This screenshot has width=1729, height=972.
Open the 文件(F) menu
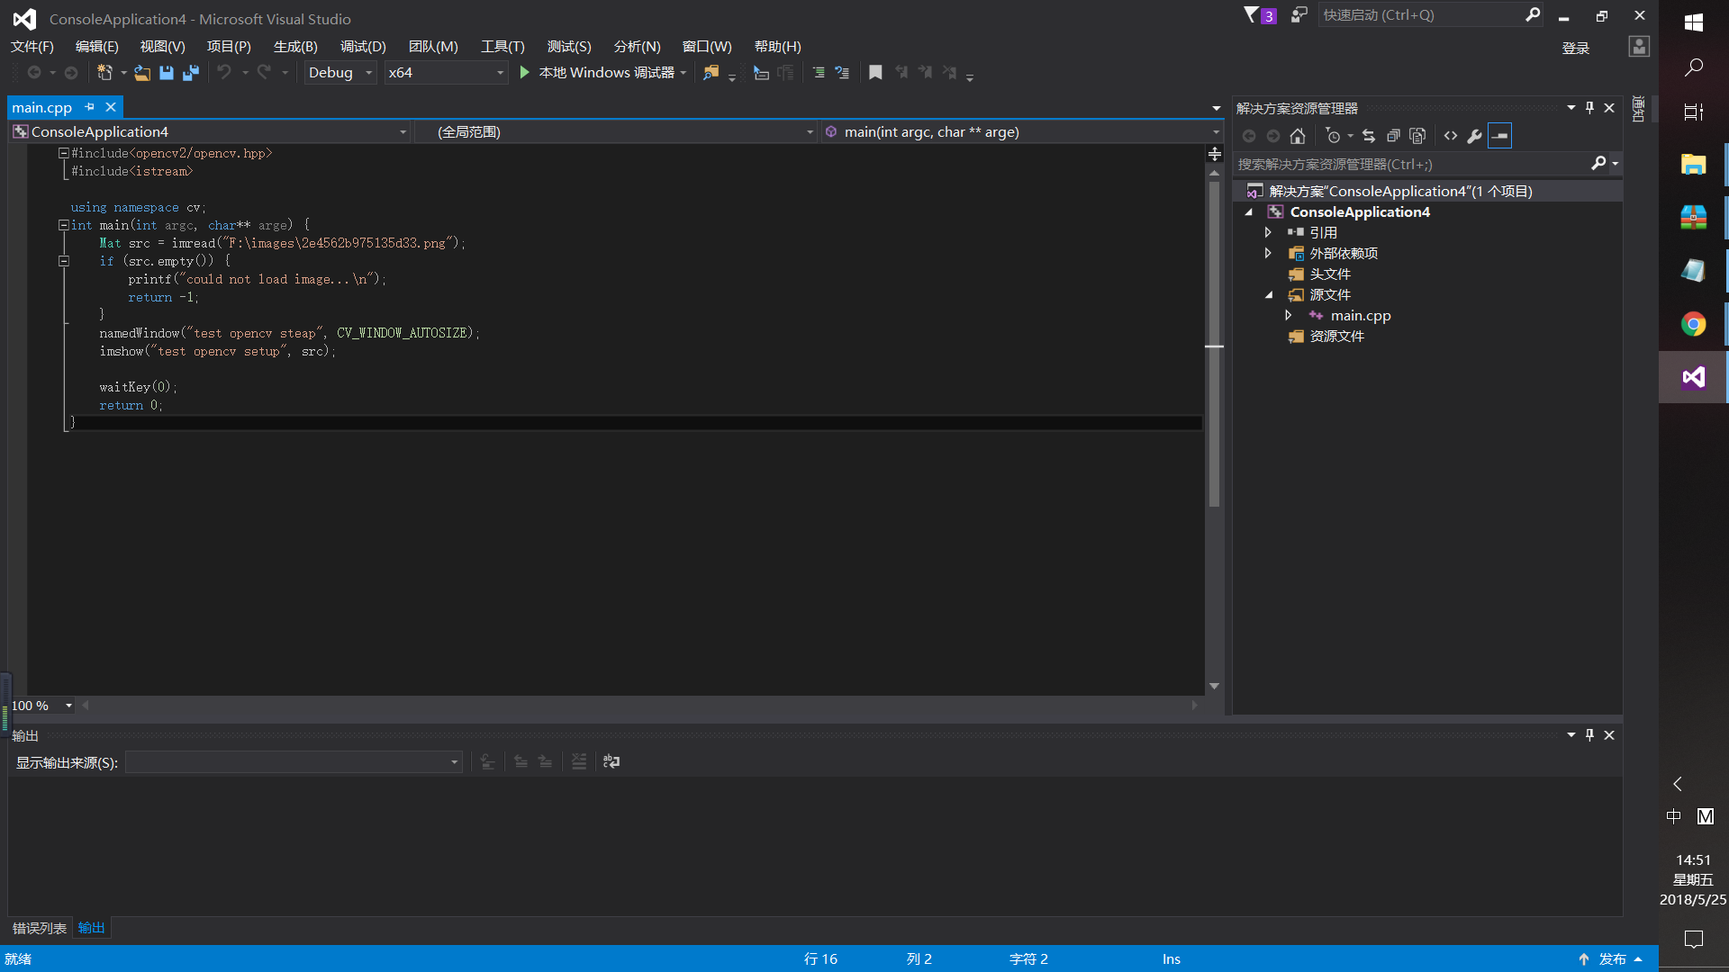click(x=32, y=47)
